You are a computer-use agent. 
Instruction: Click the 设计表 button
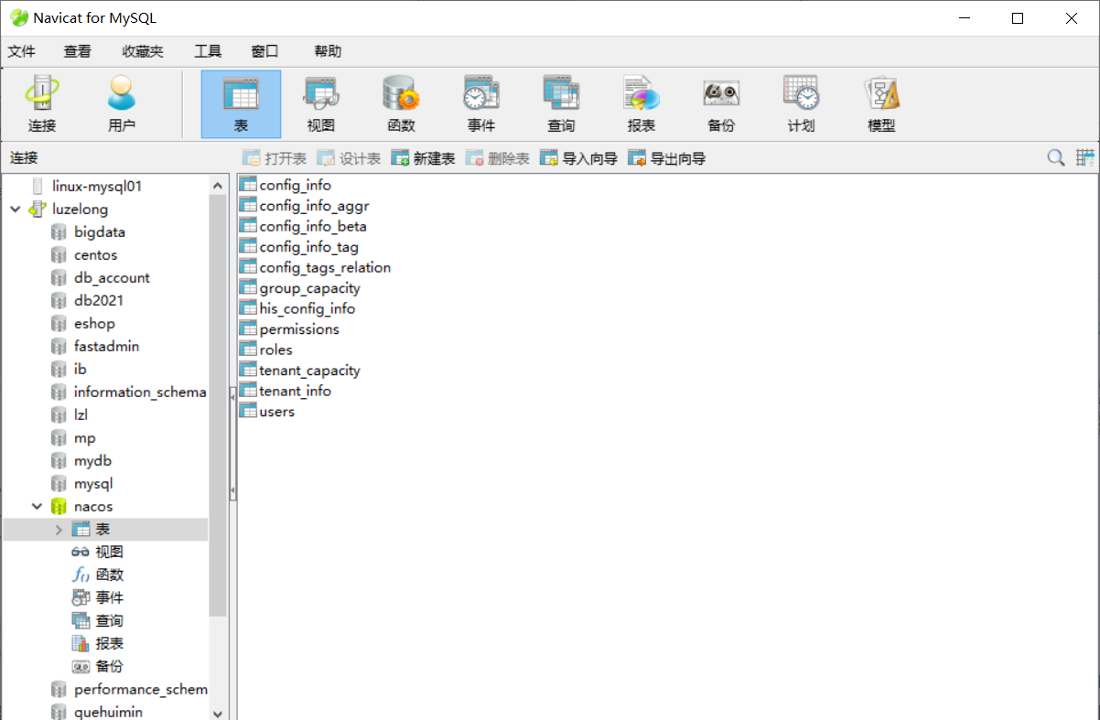(349, 158)
